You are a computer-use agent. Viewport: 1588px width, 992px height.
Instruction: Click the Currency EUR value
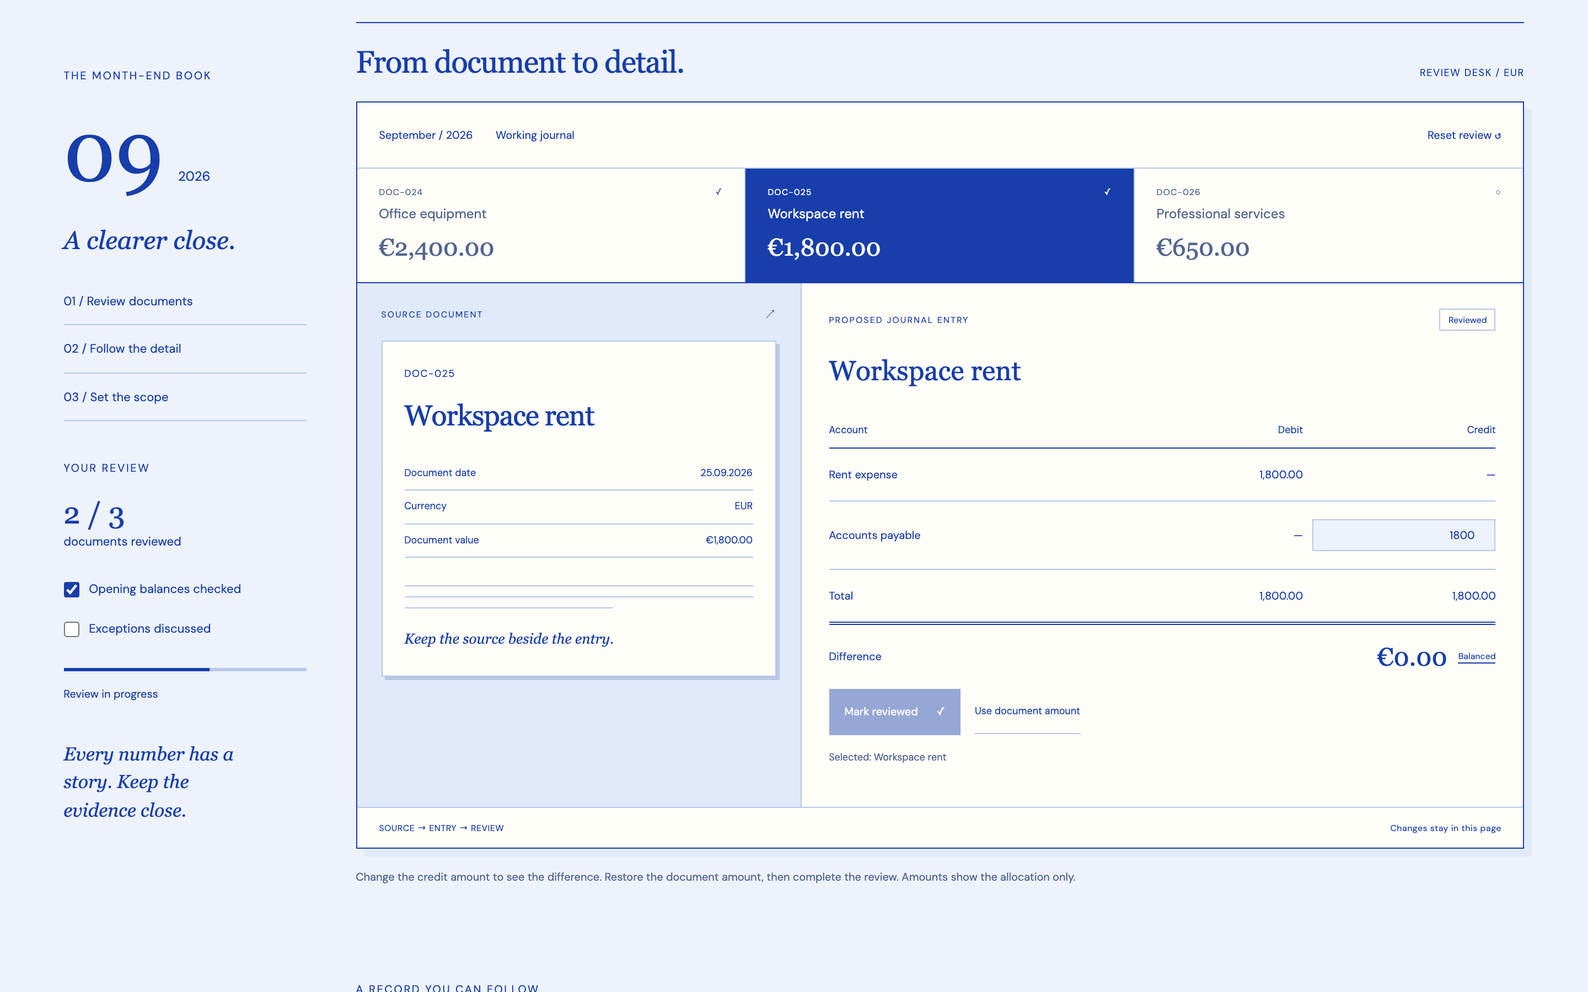[x=743, y=506]
